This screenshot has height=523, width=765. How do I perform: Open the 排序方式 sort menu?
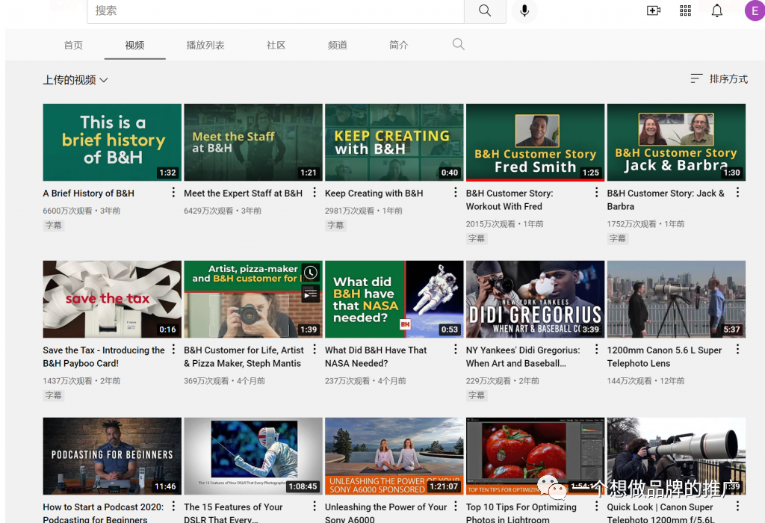point(719,79)
